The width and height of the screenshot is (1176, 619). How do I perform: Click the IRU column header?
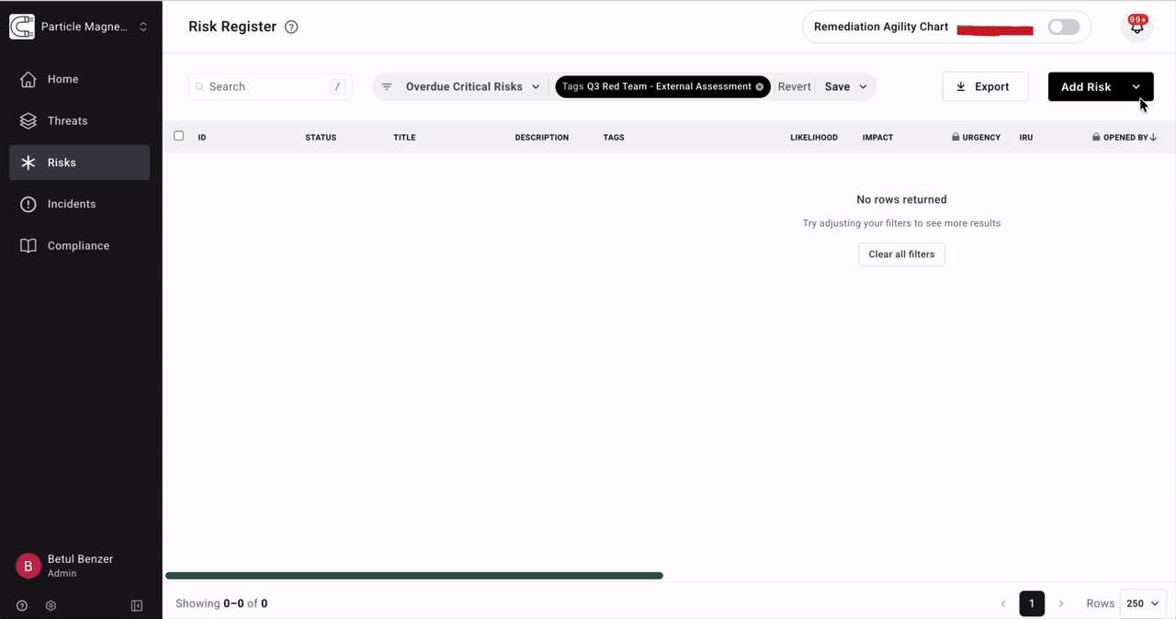[x=1026, y=137]
